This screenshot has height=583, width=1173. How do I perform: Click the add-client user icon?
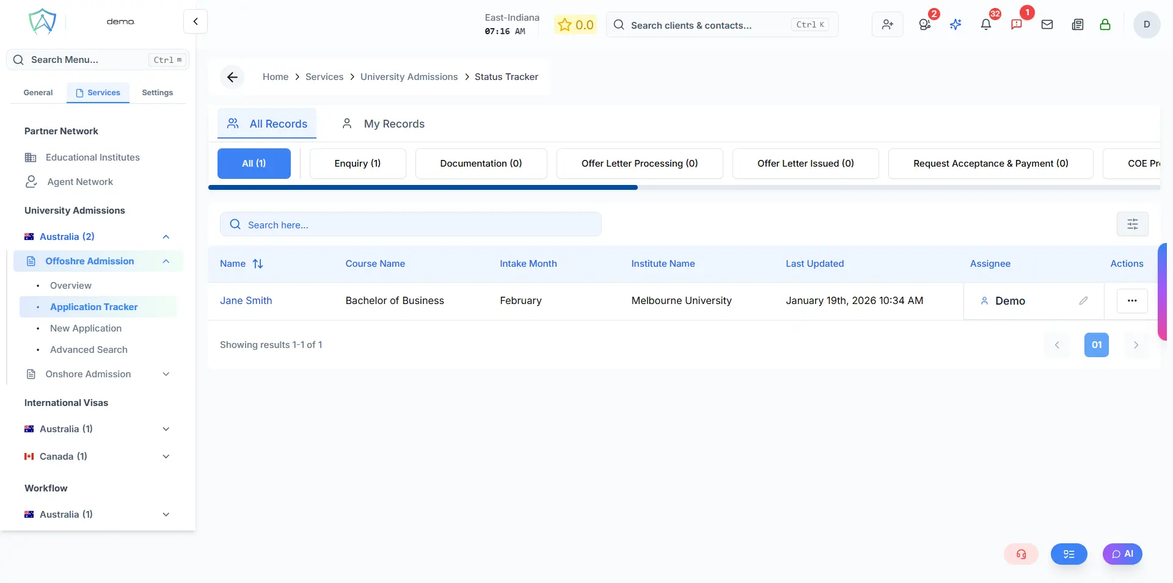point(887,24)
